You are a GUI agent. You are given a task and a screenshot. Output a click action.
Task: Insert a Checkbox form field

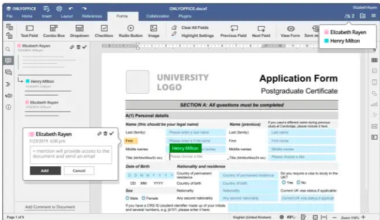(x=104, y=32)
